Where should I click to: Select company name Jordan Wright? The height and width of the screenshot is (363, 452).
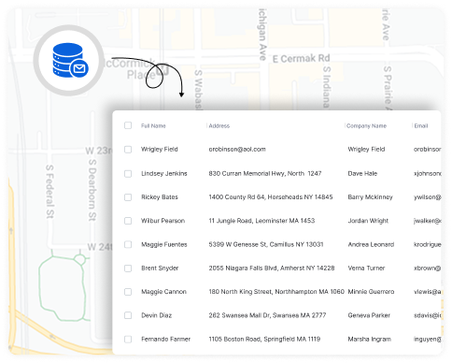368,221
